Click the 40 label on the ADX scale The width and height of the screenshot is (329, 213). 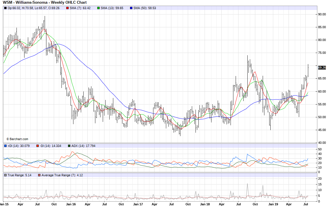[320, 154]
